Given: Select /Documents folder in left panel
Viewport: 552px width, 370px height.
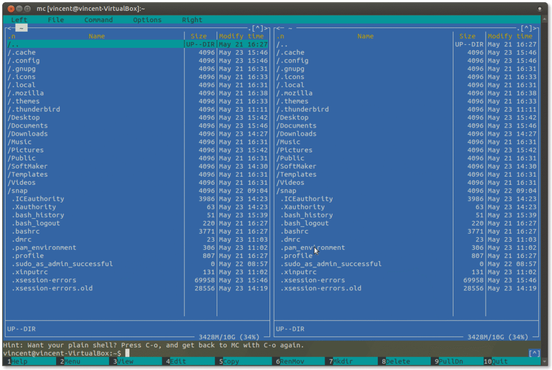Looking at the screenshot, I should click(x=27, y=125).
